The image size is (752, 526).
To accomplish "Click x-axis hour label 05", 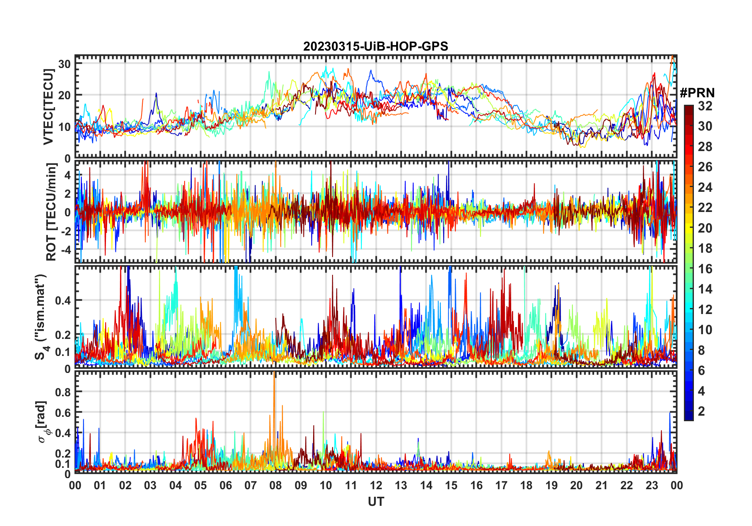I will tap(200, 485).
